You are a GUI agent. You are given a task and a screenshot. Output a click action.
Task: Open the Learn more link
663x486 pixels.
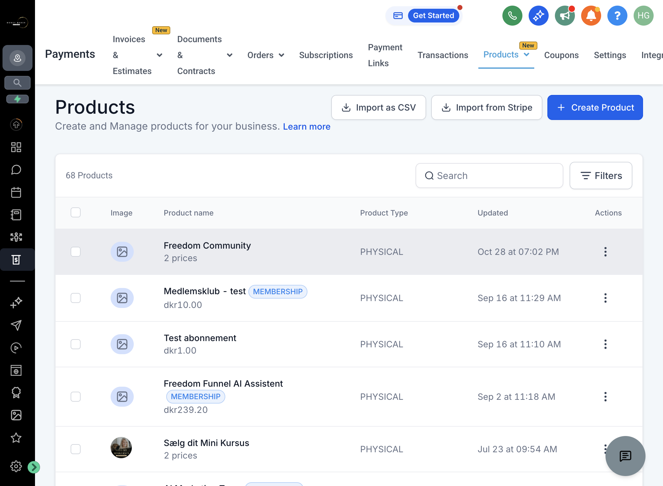click(x=307, y=126)
